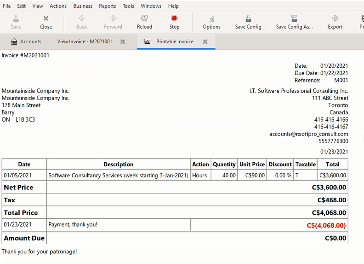
Task: Click the Forward navigation arrow
Action: point(113,19)
